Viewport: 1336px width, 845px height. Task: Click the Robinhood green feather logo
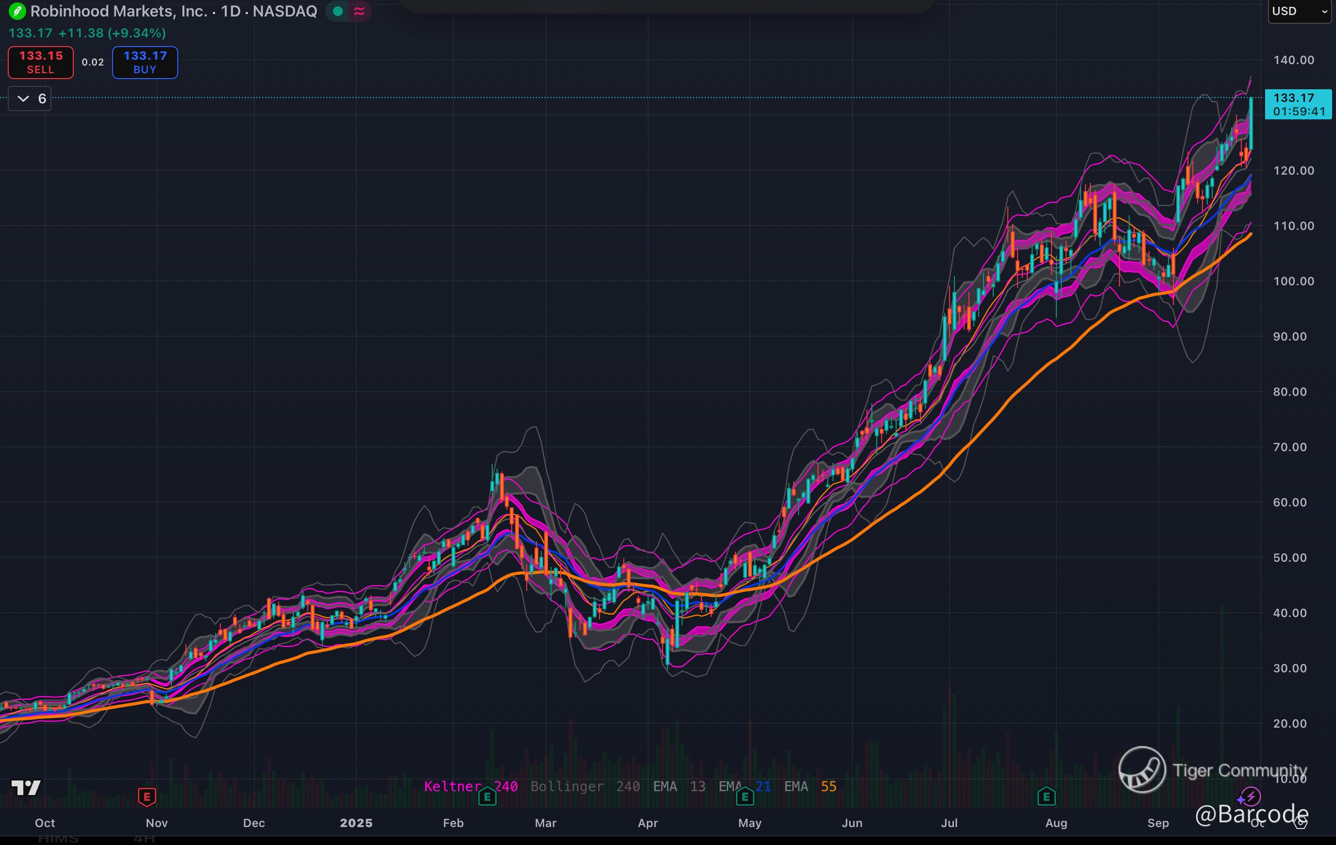17,11
